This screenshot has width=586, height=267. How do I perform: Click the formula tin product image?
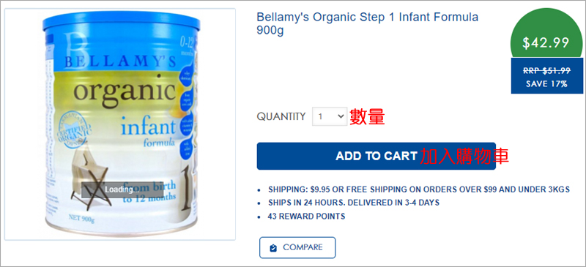point(122,123)
